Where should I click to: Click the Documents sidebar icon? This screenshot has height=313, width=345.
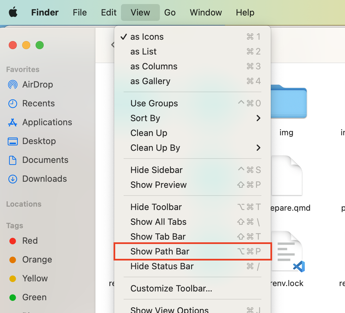click(x=13, y=160)
